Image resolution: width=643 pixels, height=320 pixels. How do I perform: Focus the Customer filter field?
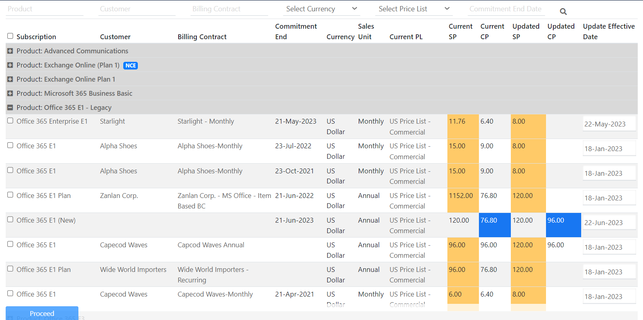point(137,9)
